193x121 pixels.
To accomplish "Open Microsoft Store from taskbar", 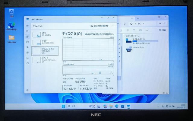I will pyautogui.click(x=123, y=106).
